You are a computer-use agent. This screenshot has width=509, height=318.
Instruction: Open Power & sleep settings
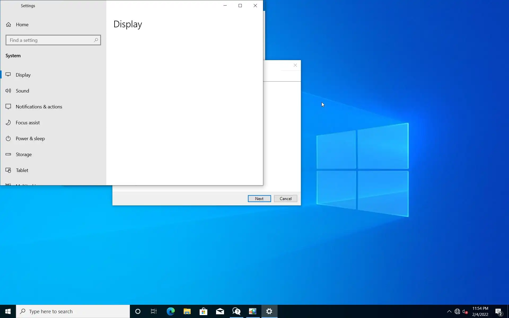[30, 139]
